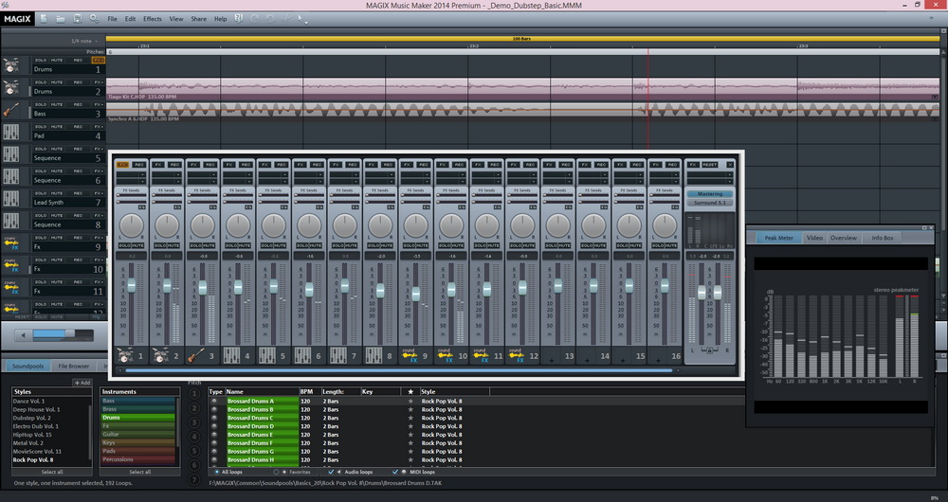This screenshot has height=502, width=948.
Task: Open FX dropdown on Lead Synth track 7
Action: [x=98, y=193]
